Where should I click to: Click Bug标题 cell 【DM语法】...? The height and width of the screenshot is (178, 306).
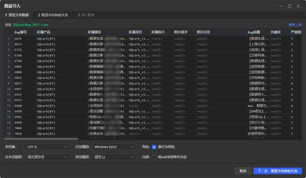point(258,111)
